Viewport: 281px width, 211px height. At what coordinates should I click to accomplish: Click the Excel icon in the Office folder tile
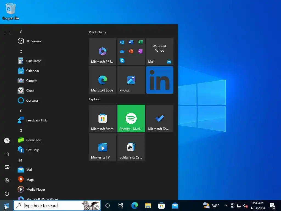140,42
